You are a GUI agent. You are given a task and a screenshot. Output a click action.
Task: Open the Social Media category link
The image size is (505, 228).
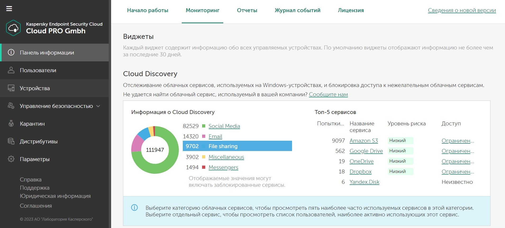224,126
